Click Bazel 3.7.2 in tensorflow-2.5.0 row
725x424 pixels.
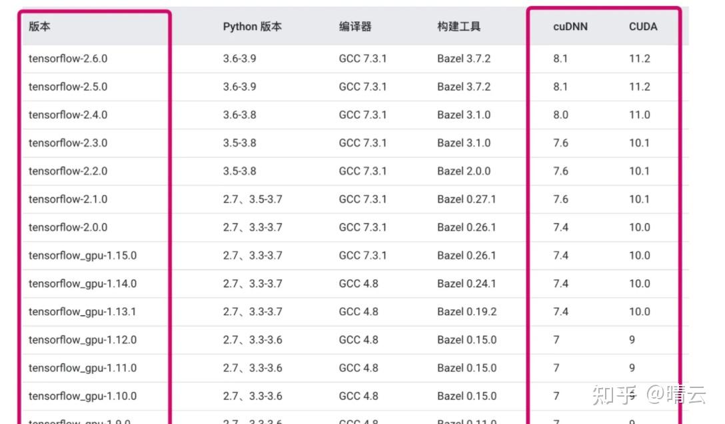coord(464,87)
